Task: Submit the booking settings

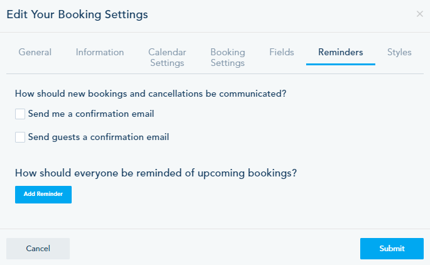Action: pos(392,249)
